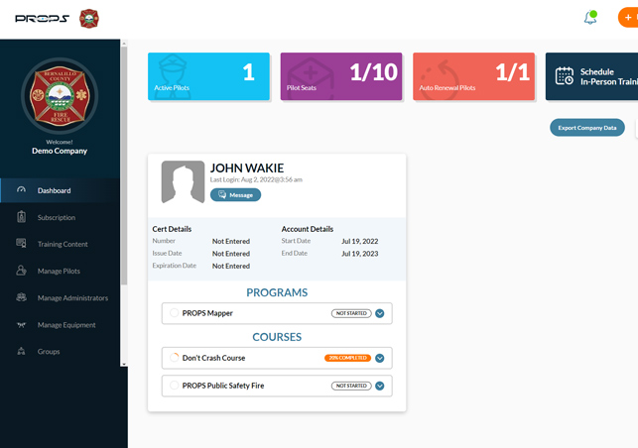Viewport: 638px width, 448px height.
Task: Message John Wakie
Action: tap(235, 195)
